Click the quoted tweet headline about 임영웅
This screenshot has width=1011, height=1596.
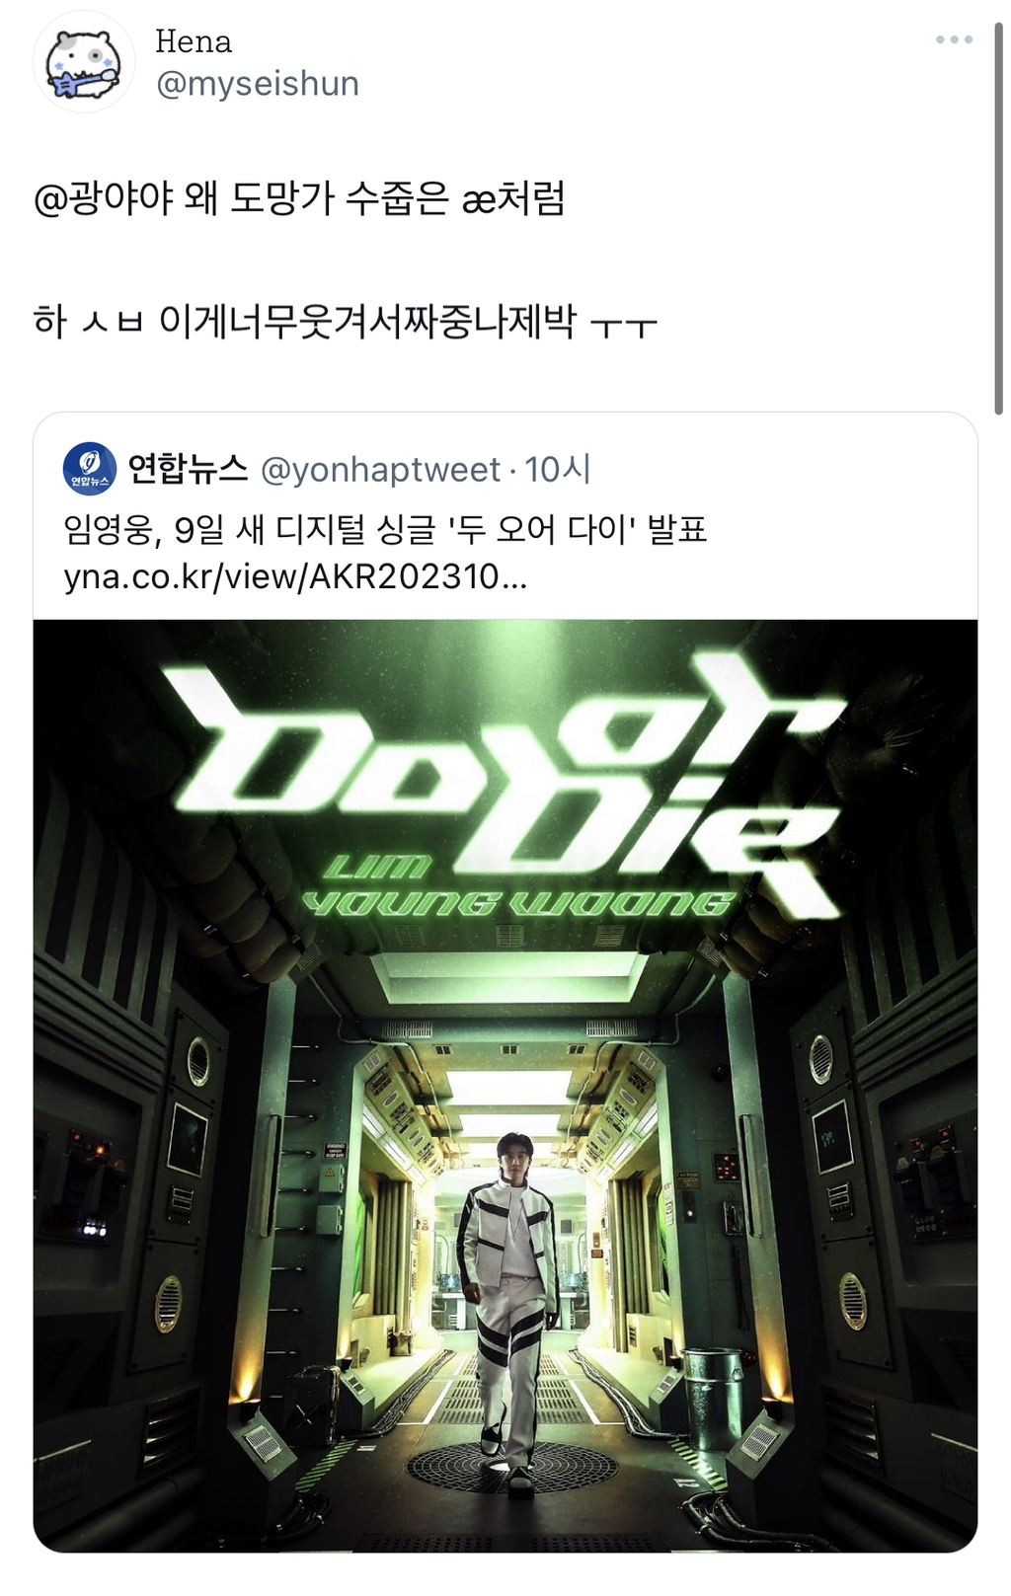(x=385, y=530)
